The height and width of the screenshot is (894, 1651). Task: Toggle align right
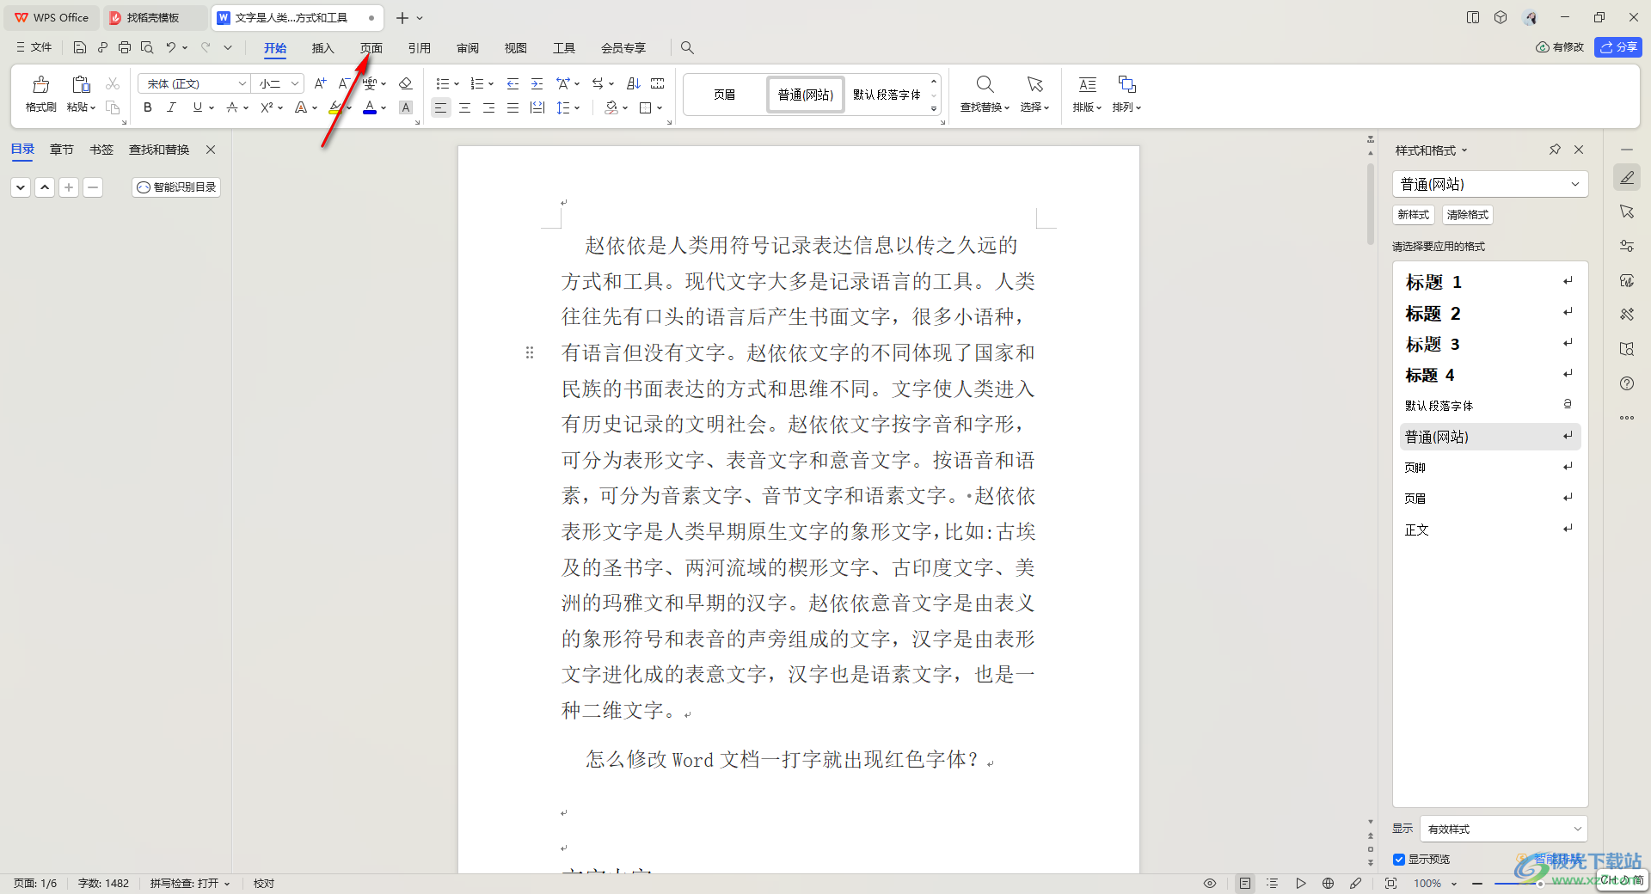[488, 107]
